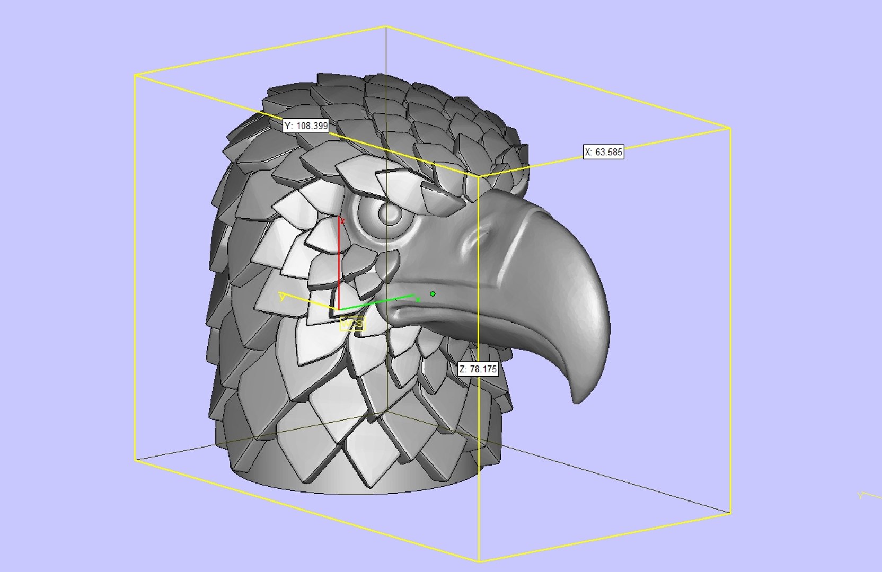Click the green point marker near the beak
This screenshot has width=882, height=572.
(x=433, y=294)
